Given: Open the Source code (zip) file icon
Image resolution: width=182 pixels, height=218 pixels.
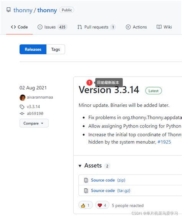Looking at the screenshot, I should pos(86,180).
